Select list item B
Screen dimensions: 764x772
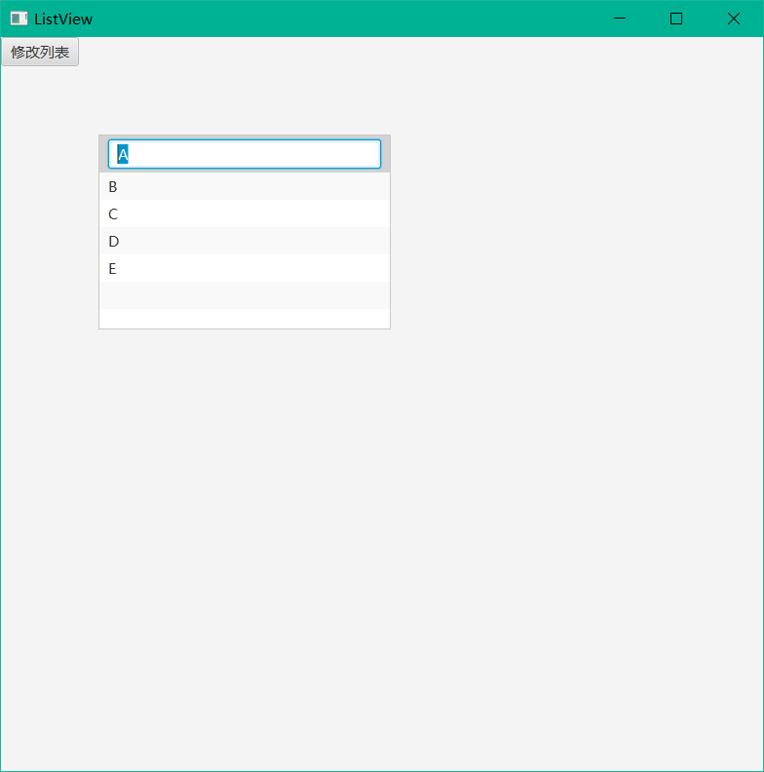click(245, 186)
